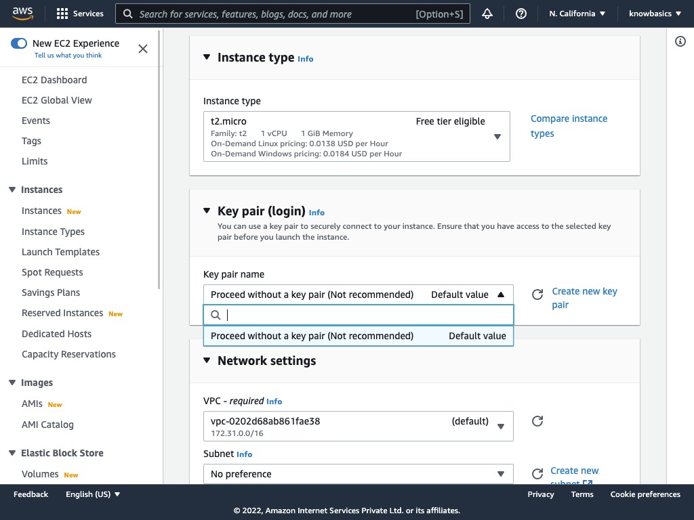Open Reserved Instances page
Screen dimensions: 694x520
[x=62, y=313]
